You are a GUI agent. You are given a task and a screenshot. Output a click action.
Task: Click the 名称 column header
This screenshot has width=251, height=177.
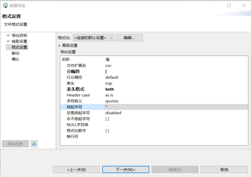(x=66, y=59)
